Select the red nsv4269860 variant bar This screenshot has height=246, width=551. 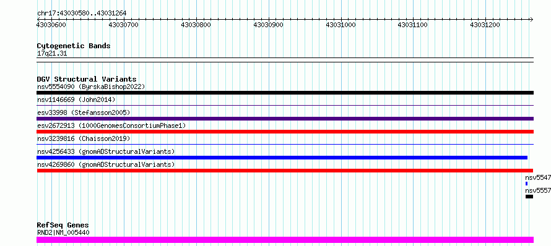(x=285, y=171)
